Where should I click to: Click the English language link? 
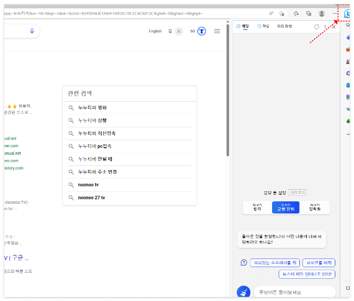tap(155, 31)
